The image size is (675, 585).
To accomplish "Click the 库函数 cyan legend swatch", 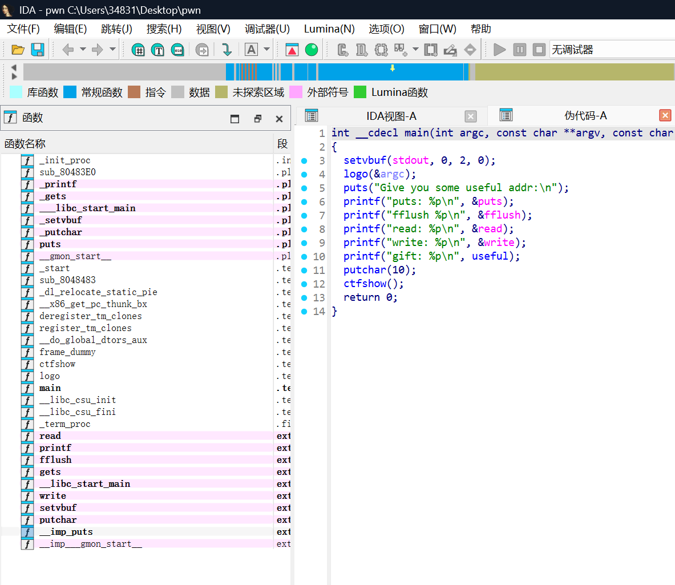I will coord(16,92).
